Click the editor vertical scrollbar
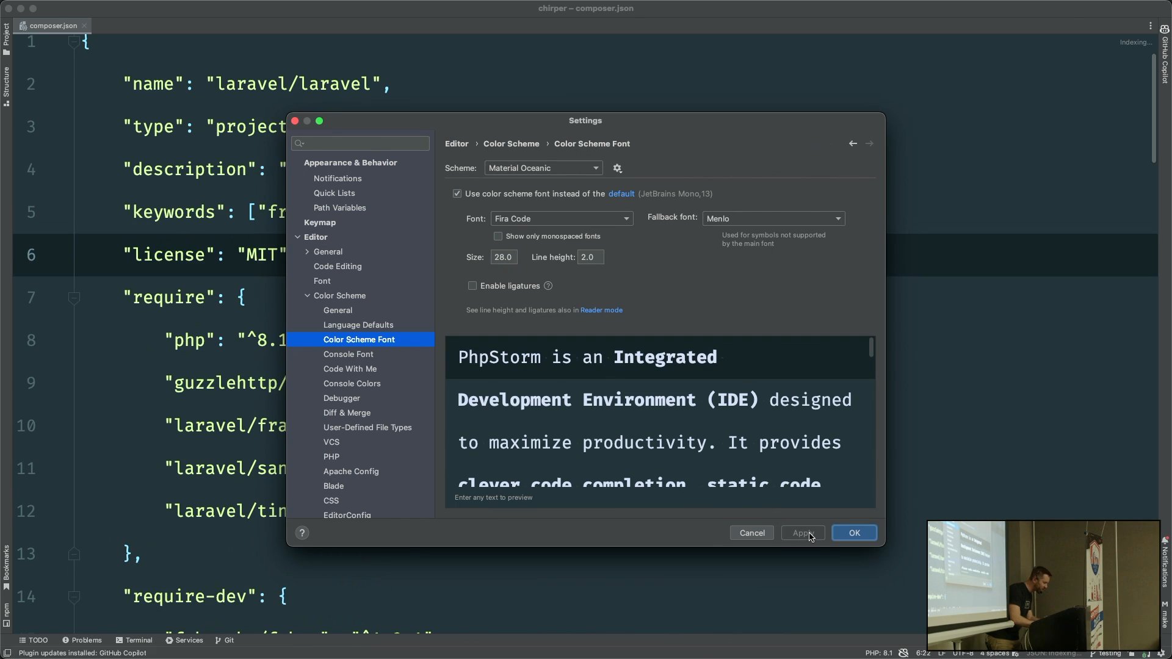This screenshot has height=659, width=1172. coord(1154,109)
